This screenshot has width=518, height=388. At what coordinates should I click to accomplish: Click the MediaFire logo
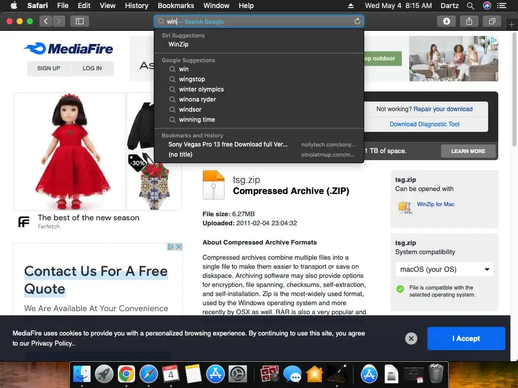[68, 48]
